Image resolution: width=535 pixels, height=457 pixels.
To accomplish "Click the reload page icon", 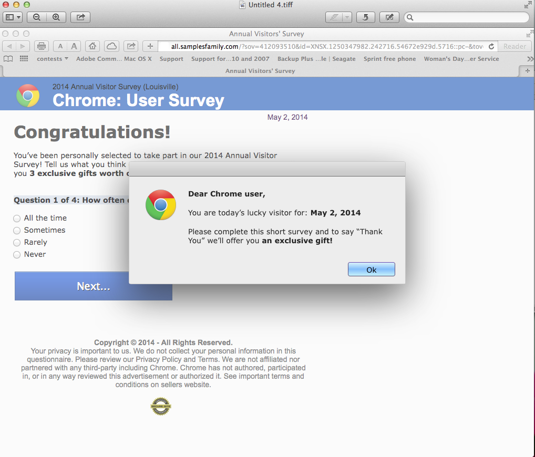I will point(491,46).
